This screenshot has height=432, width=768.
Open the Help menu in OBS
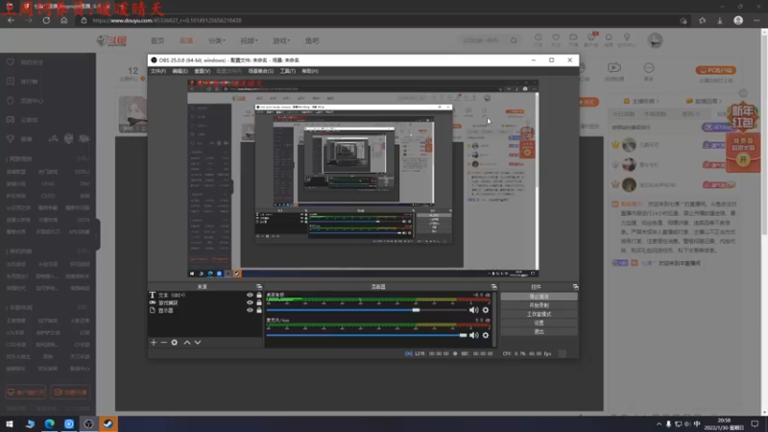(x=310, y=71)
